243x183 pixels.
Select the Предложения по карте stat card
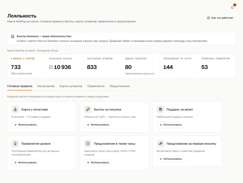(x=179, y=66)
